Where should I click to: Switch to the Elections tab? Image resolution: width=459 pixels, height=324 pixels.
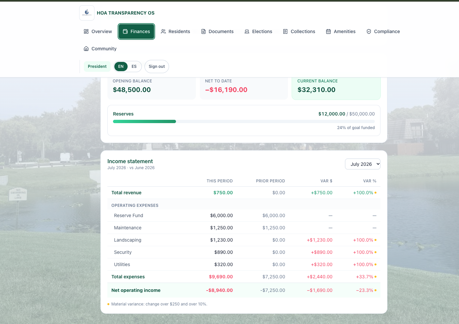(258, 31)
